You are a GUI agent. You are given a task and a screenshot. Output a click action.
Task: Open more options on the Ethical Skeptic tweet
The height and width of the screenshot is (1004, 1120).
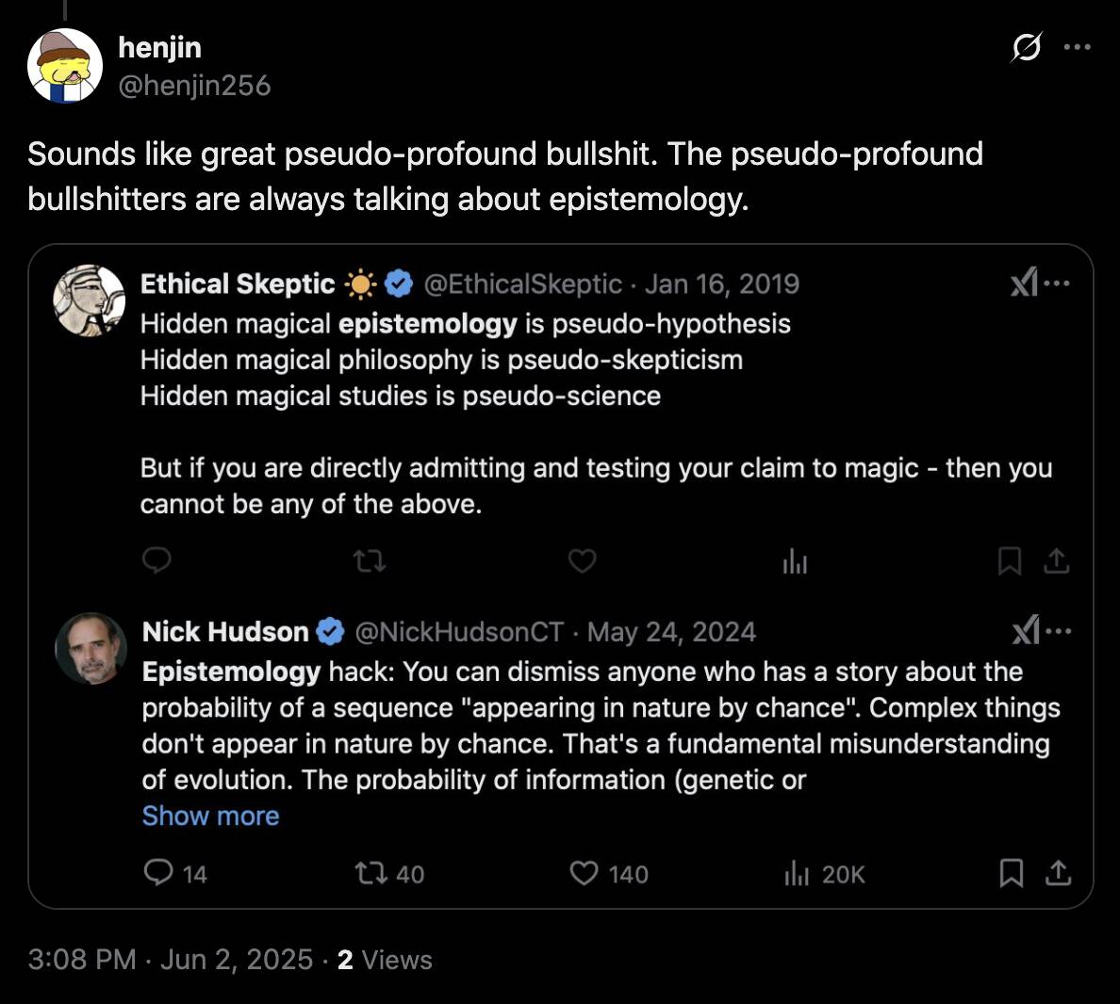1057,283
